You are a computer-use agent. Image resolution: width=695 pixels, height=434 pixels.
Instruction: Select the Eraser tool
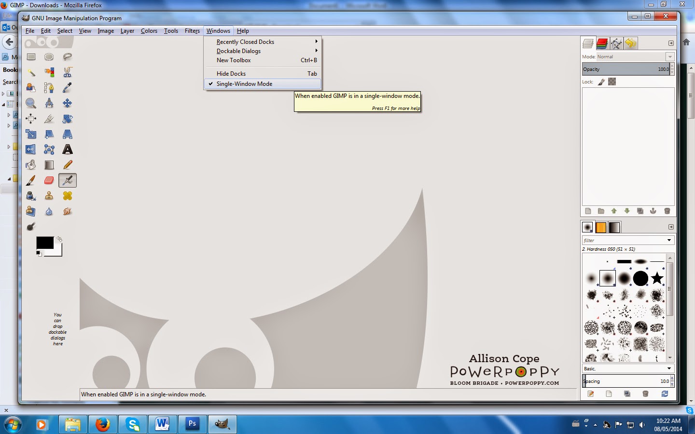pos(49,180)
